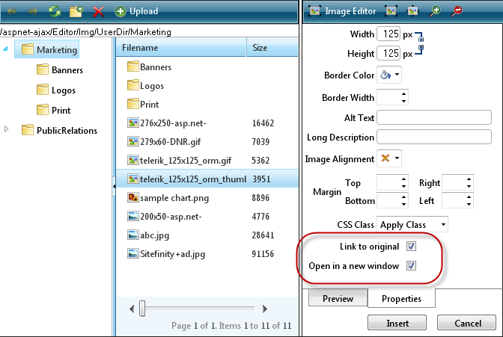Click the Long Description input field
503x337 pixels.
434,137
